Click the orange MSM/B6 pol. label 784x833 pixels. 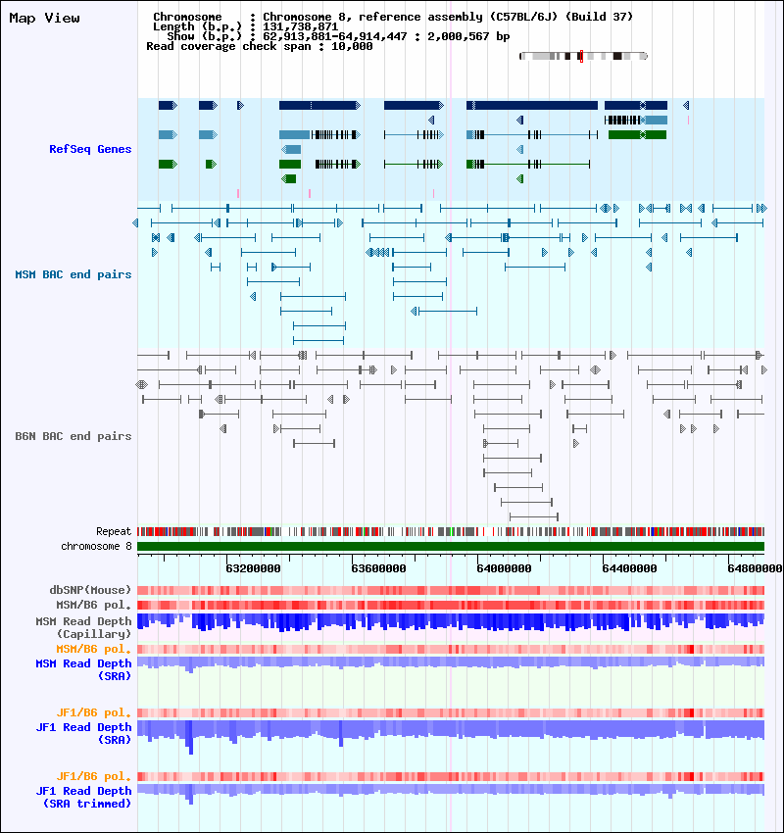coord(93,649)
